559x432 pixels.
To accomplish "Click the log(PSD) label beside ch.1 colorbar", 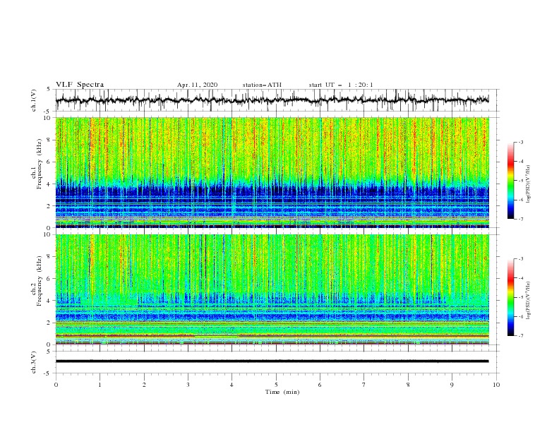I will click(x=529, y=184).
